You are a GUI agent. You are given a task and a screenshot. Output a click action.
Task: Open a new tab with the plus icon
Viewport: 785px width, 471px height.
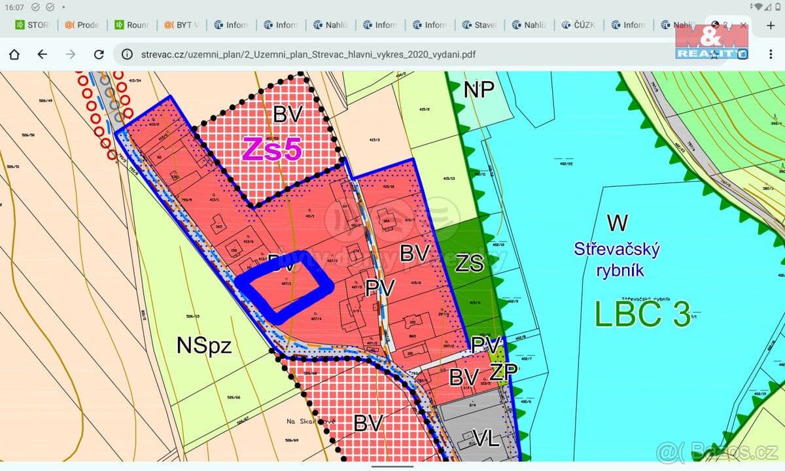point(769,25)
